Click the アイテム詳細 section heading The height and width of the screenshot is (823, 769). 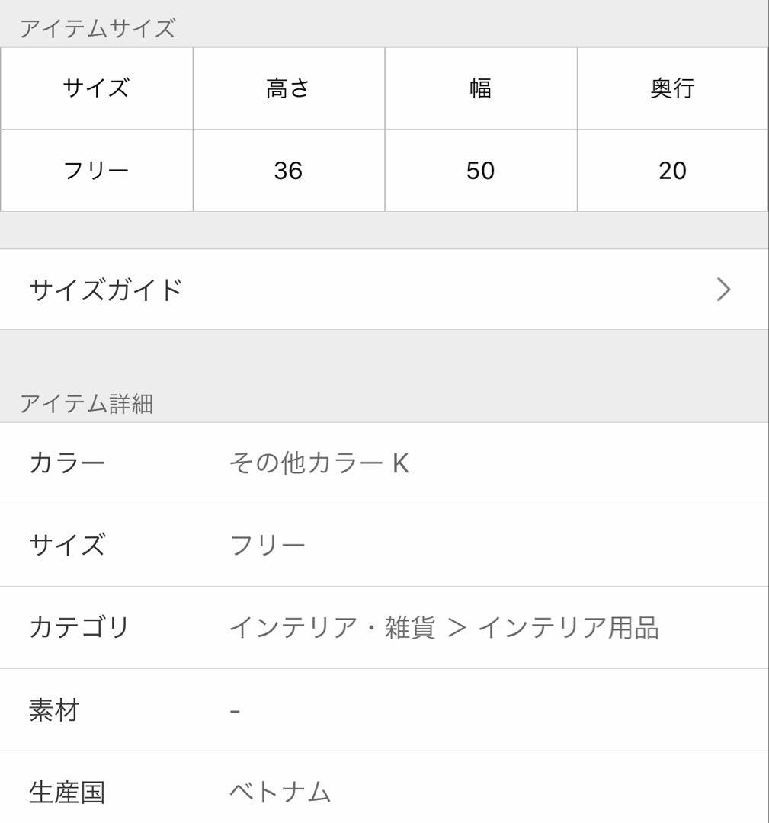tap(86, 403)
